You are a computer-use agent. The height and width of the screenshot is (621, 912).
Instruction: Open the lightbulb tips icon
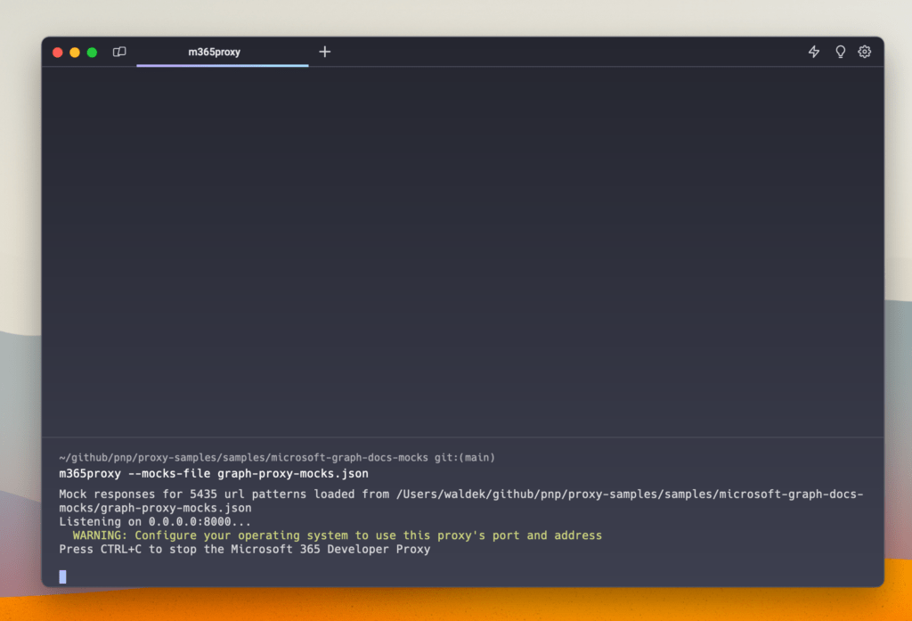tap(840, 52)
